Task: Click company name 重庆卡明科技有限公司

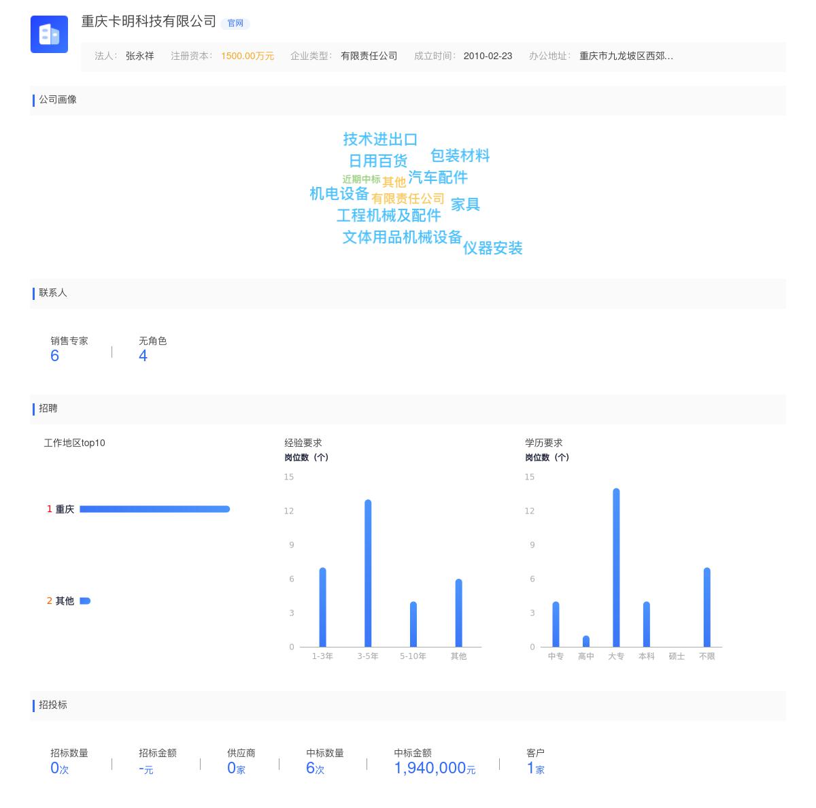Action: point(149,22)
